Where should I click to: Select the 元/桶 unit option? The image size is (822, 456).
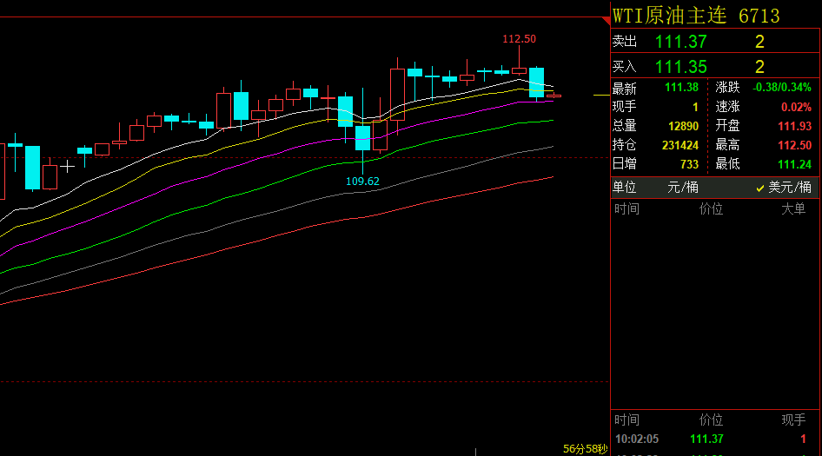(x=683, y=188)
